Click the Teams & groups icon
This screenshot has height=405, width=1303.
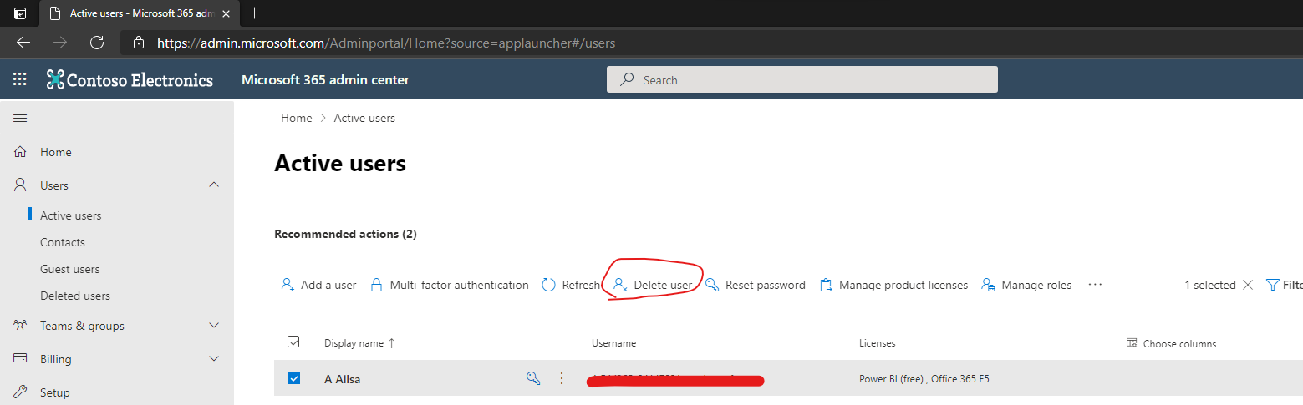(21, 326)
